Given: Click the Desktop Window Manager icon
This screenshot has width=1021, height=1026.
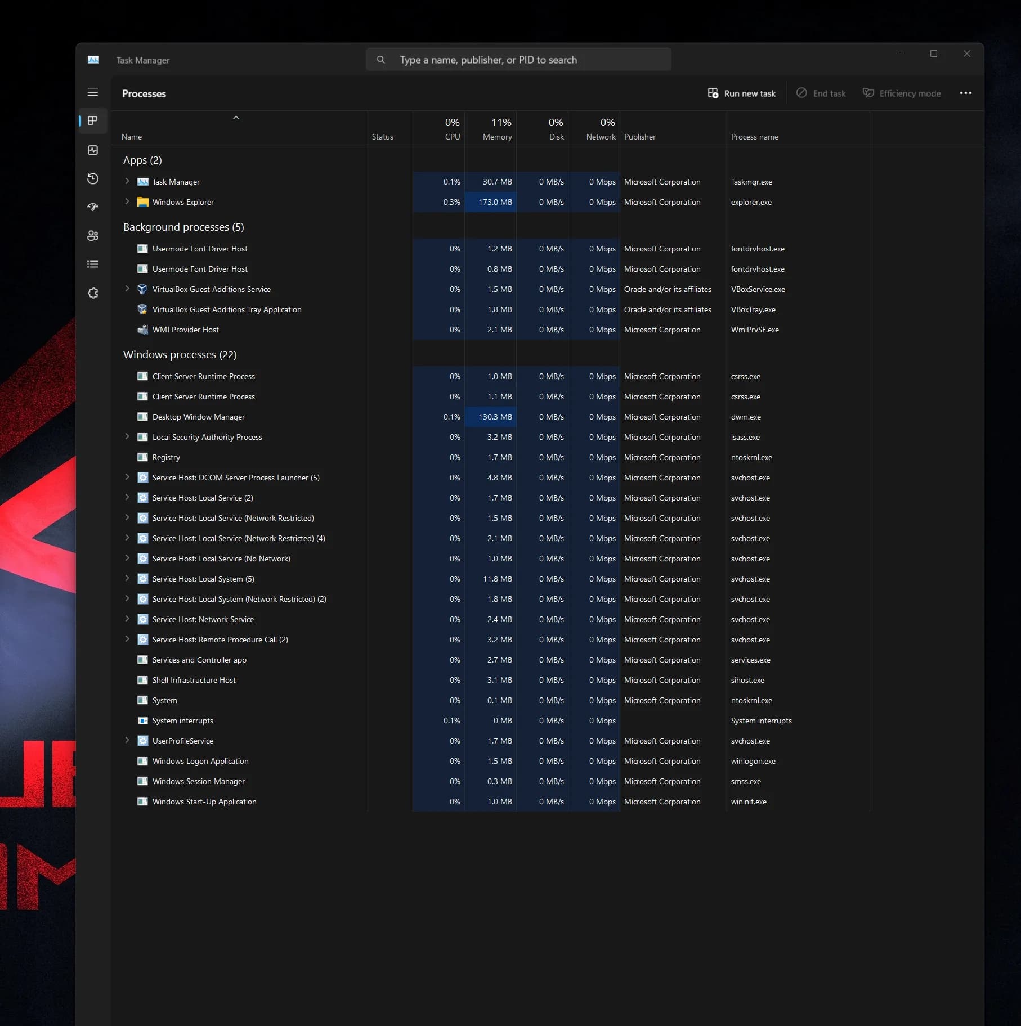Looking at the screenshot, I should click(x=143, y=417).
